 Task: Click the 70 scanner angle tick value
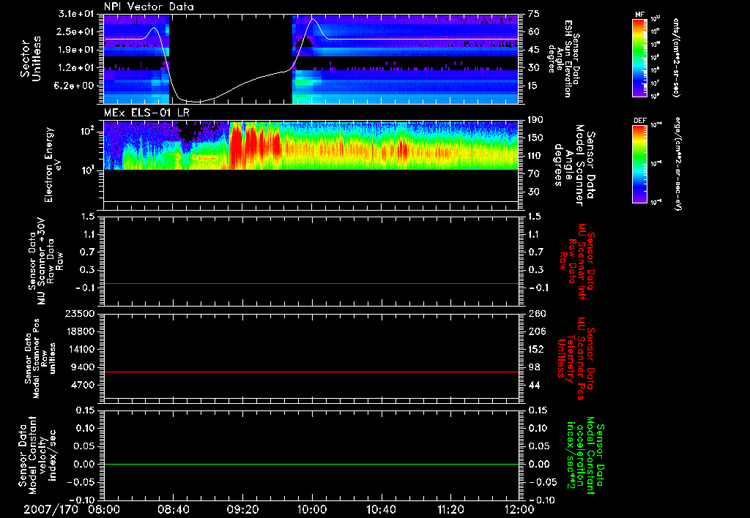(534, 174)
